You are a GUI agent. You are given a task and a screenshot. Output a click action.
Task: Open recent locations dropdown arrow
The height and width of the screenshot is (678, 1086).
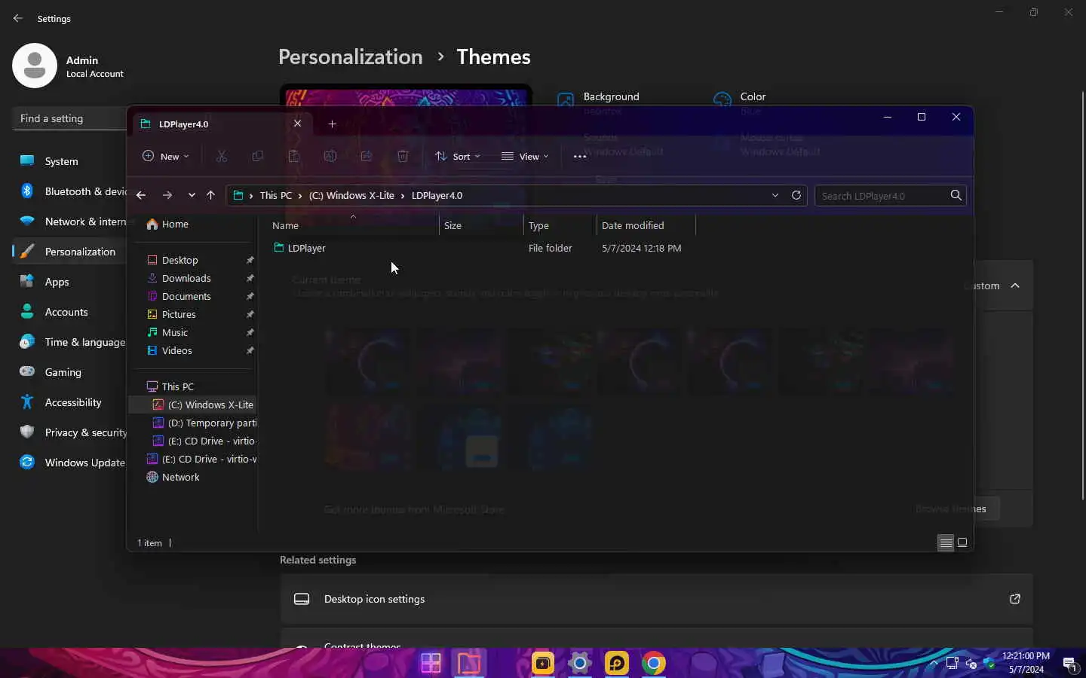192,195
